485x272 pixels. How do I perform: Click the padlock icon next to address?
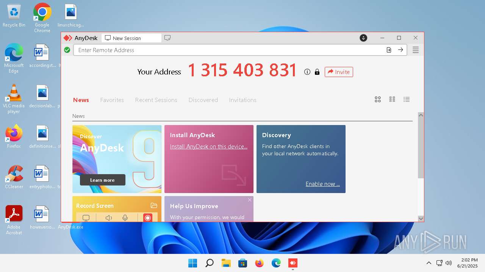point(317,72)
